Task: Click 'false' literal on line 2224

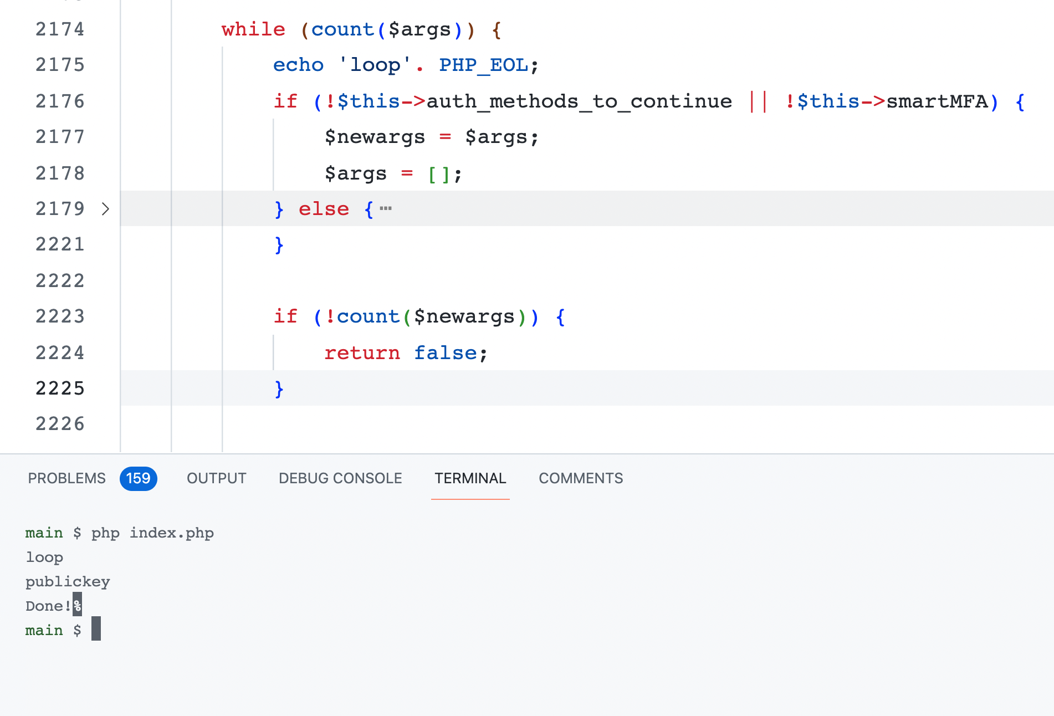Action: click(x=446, y=353)
